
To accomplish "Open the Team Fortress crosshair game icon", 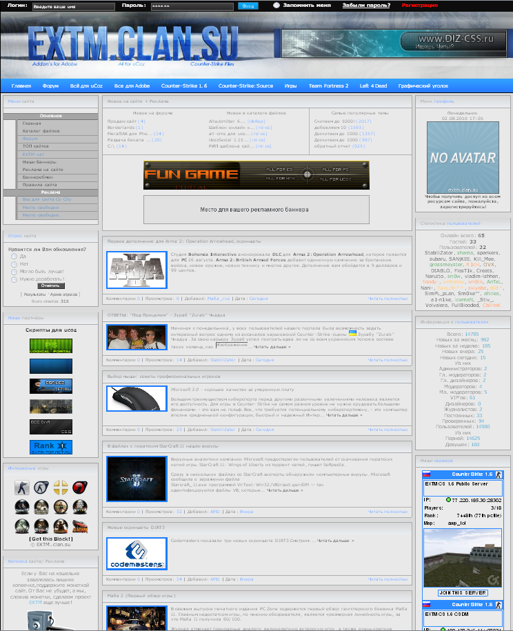I will click(x=61, y=488).
